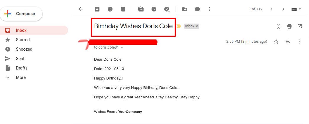Open the Labels icon in toolbar
Viewport: 309px width, 124px height.
click(x=198, y=9)
